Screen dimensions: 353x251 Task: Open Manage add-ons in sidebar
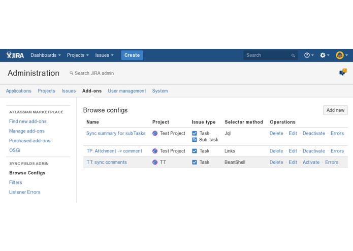click(27, 131)
